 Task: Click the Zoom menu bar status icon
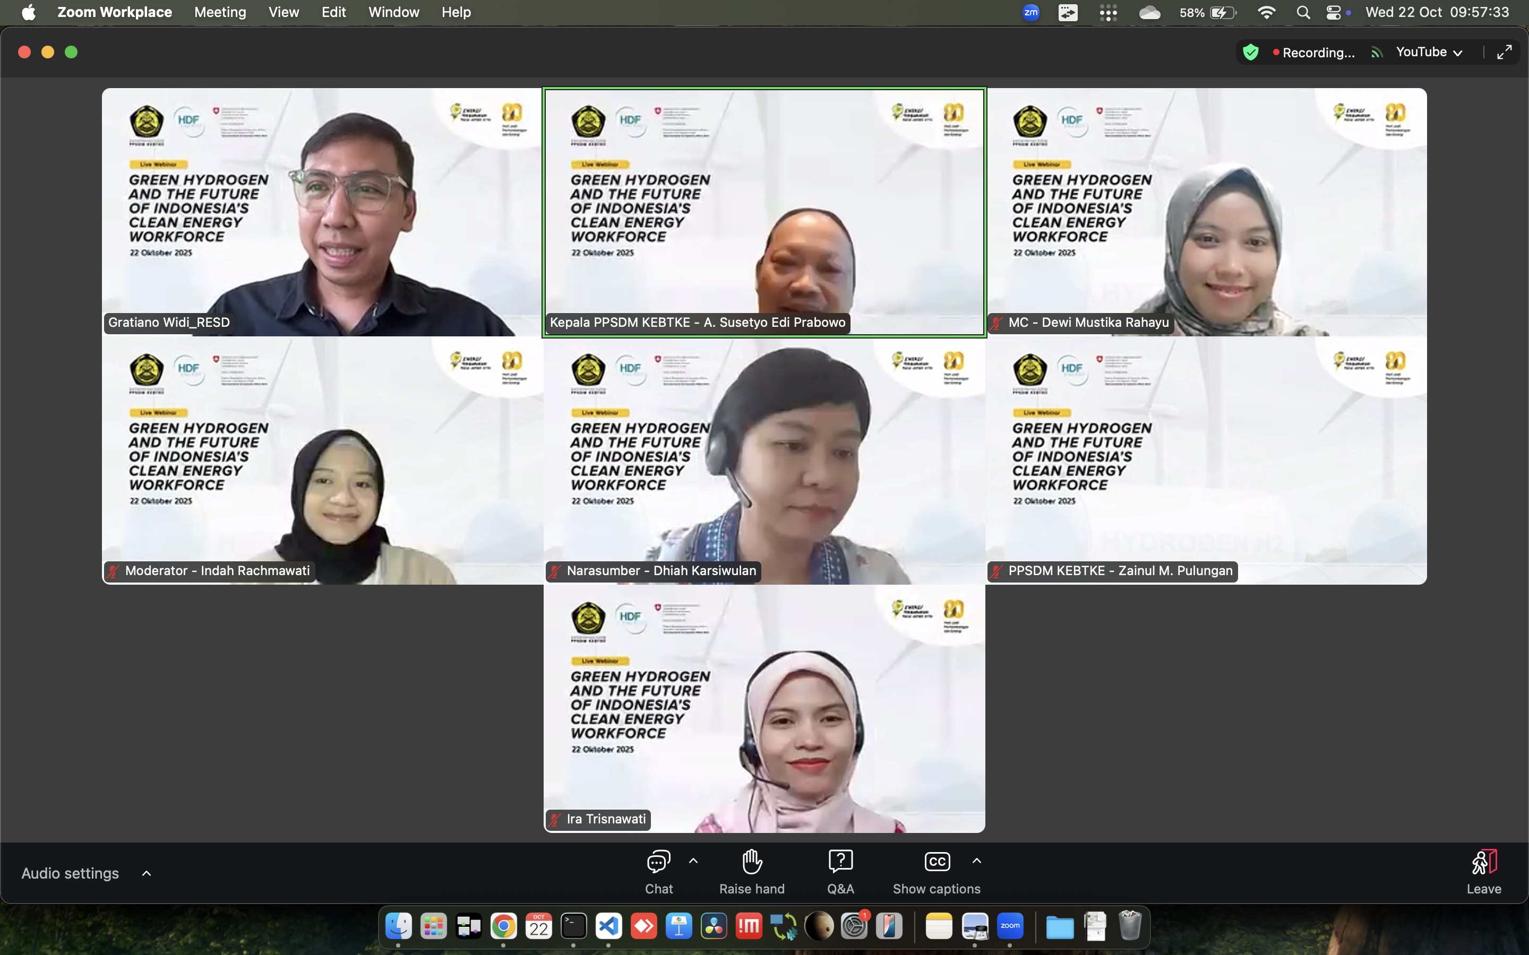(1030, 13)
